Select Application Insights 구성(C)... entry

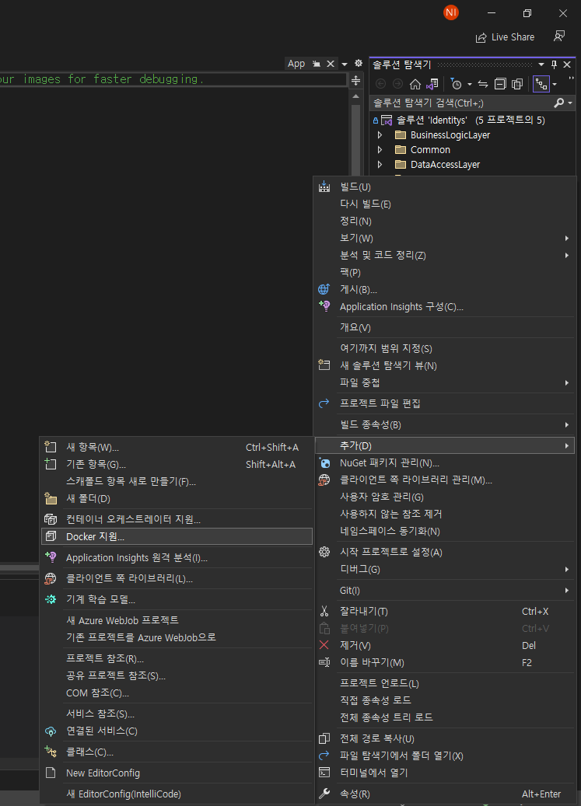(x=445, y=307)
